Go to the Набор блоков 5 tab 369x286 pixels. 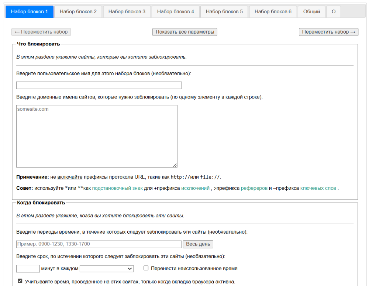[x=224, y=11]
